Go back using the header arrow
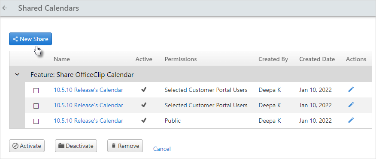Screen dimensions: 376x159 point(5,8)
